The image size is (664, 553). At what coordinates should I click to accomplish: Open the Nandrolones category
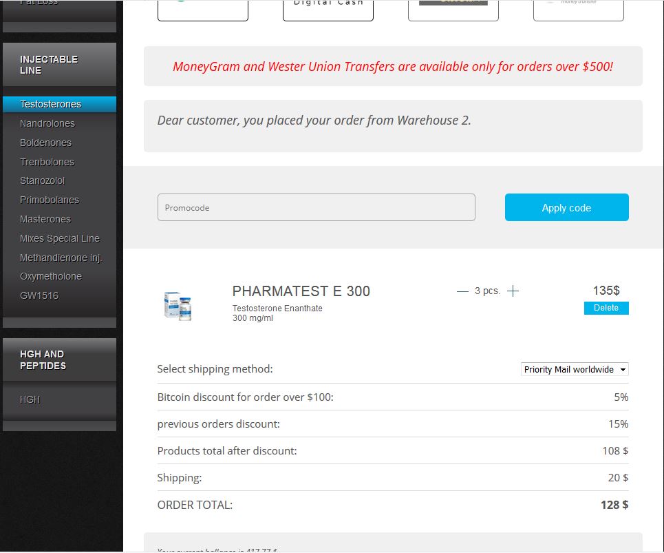pyautogui.click(x=47, y=124)
